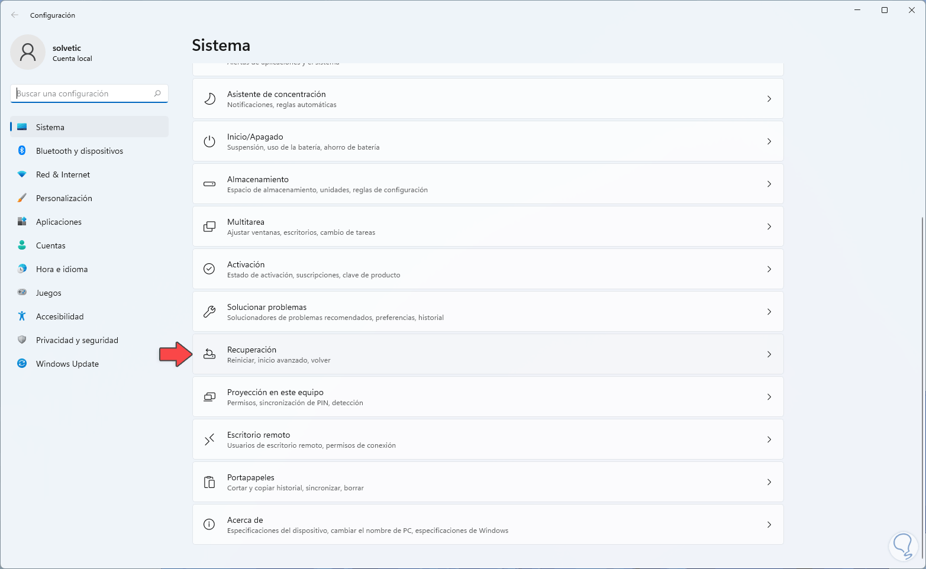Click the Solucionar problemas wrench icon
The height and width of the screenshot is (569, 926).
click(209, 312)
